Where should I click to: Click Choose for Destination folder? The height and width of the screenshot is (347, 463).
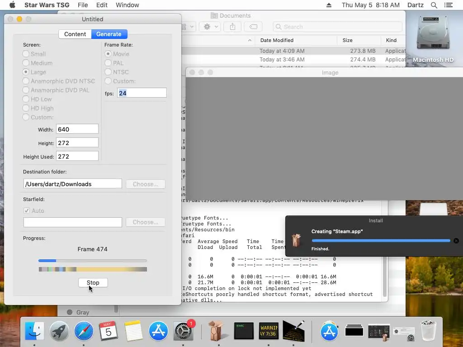145,184
